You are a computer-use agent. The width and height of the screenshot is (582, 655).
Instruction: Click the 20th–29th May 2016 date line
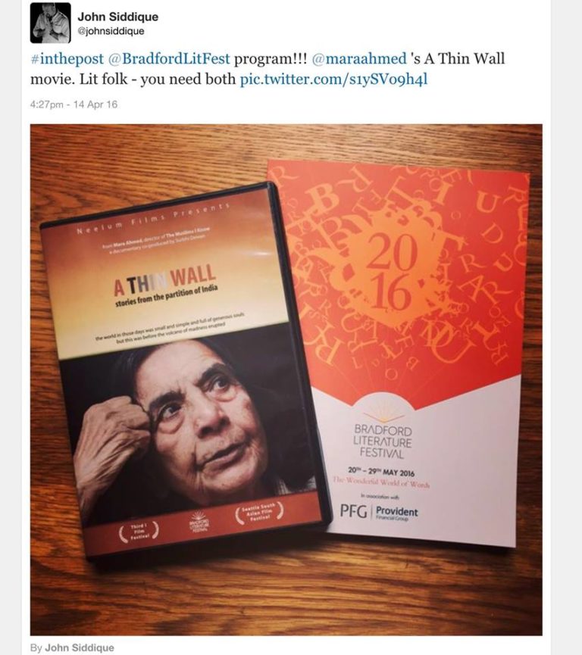381,472
